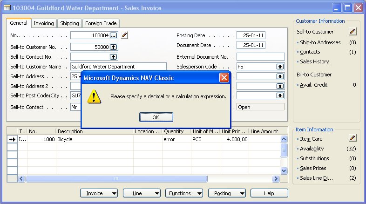Screen dimensions: 366x204
Task: Click the Description column header
Action: [95, 131]
